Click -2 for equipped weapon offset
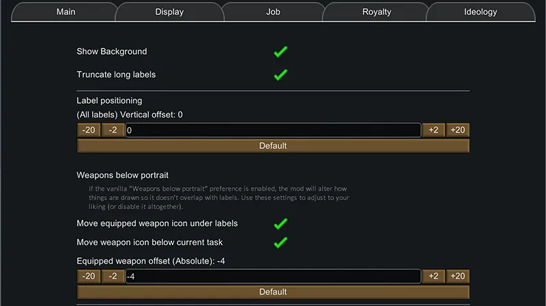This screenshot has width=546, height=306. 113,277
